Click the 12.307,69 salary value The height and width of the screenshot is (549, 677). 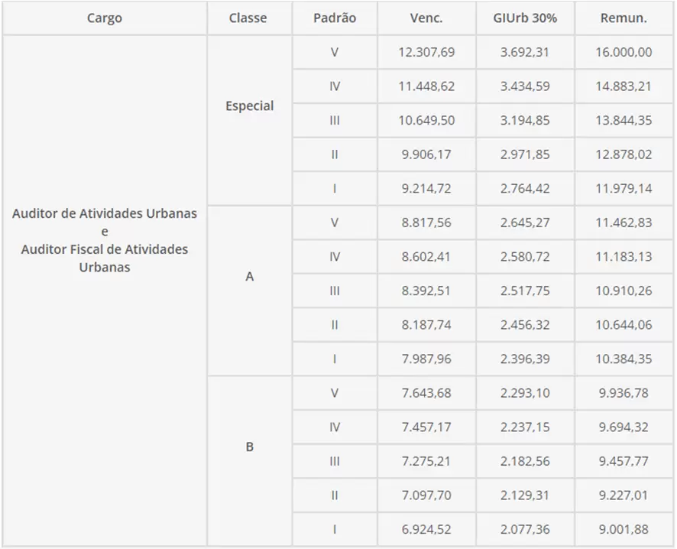tap(426, 53)
